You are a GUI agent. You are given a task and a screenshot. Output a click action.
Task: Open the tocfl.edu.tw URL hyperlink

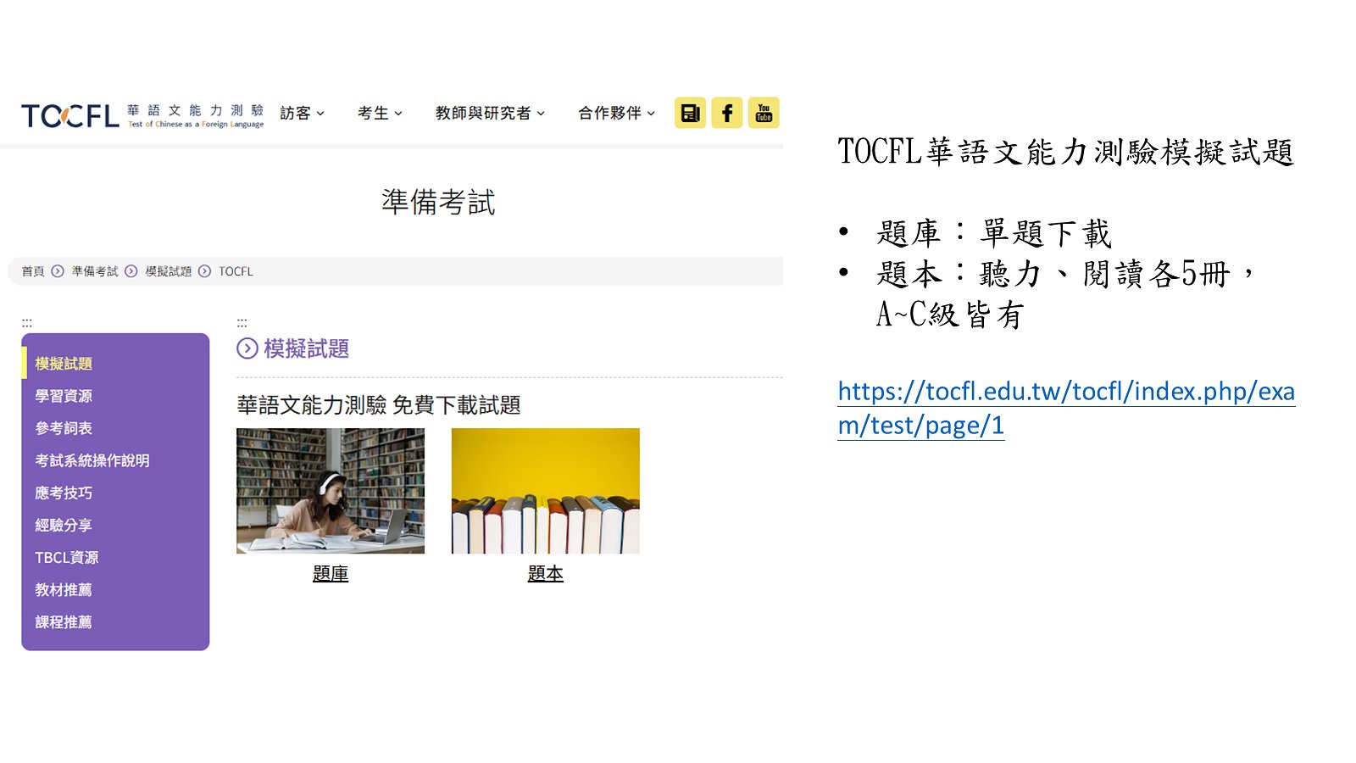pyautogui.click(x=1066, y=408)
